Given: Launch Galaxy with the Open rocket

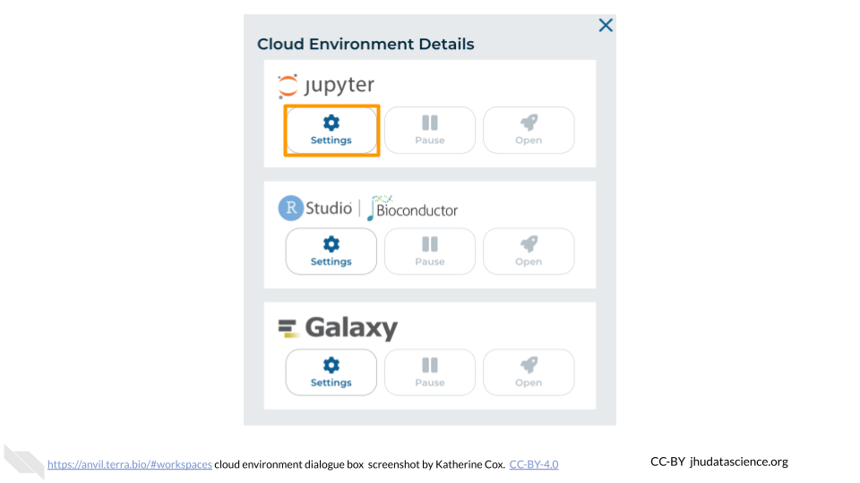Looking at the screenshot, I should click(x=529, y=372).
